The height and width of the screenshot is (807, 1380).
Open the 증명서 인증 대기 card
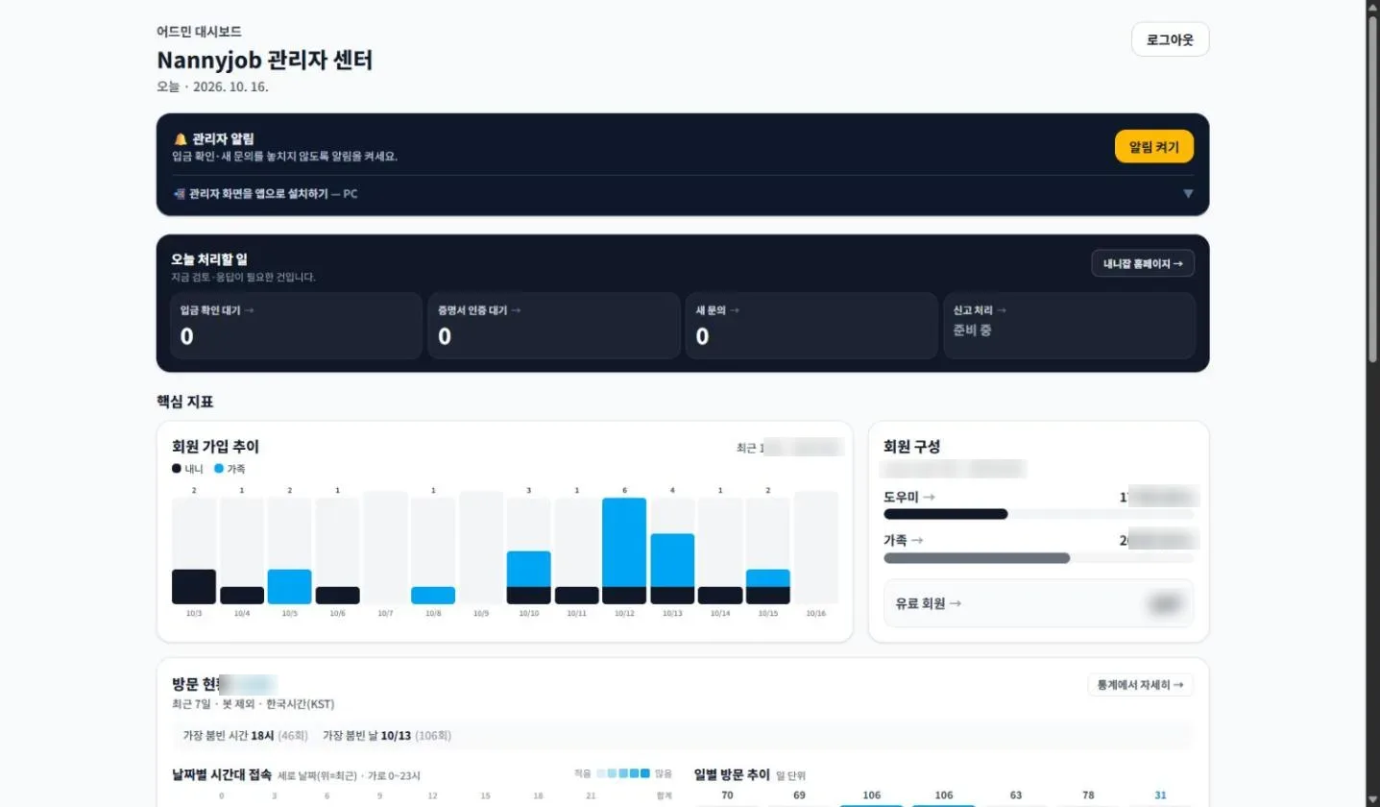point(554,326)
